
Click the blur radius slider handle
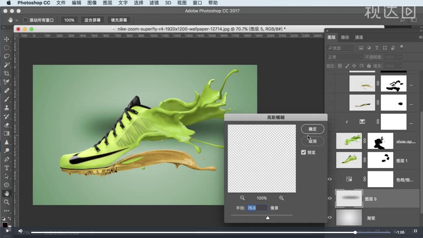click(268, 218)
